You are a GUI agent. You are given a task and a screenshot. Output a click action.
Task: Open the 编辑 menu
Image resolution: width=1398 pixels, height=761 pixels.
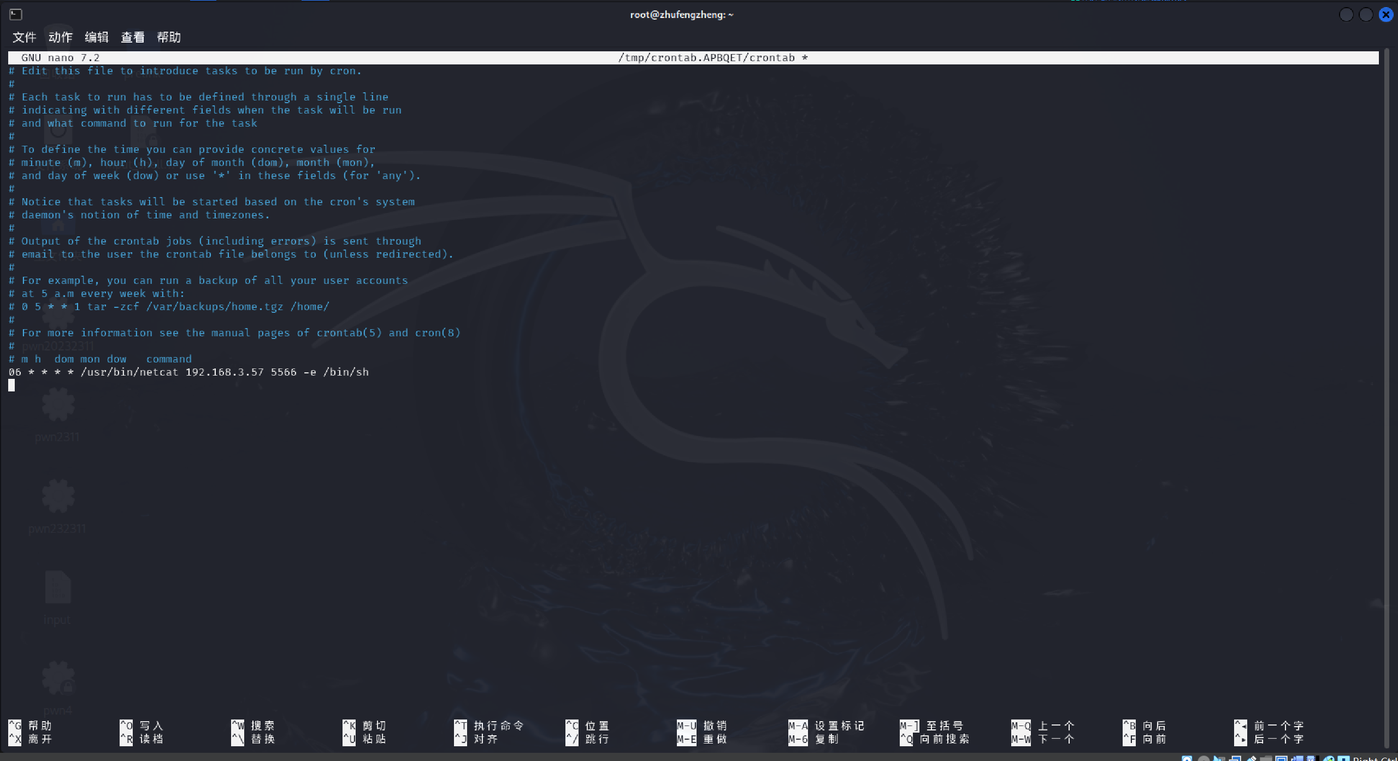coord(96,37)
